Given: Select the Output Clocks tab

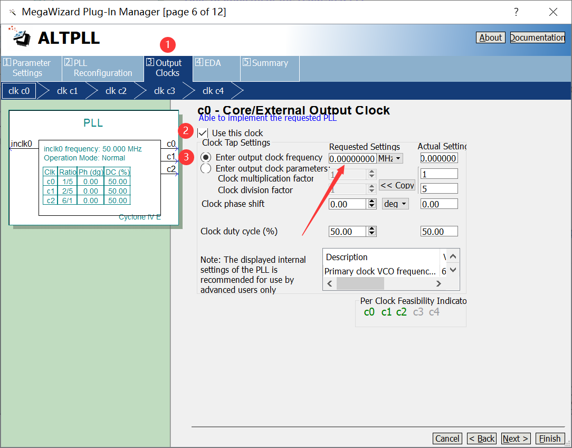Looking at the screenshot, I should (x=168, y=68).
